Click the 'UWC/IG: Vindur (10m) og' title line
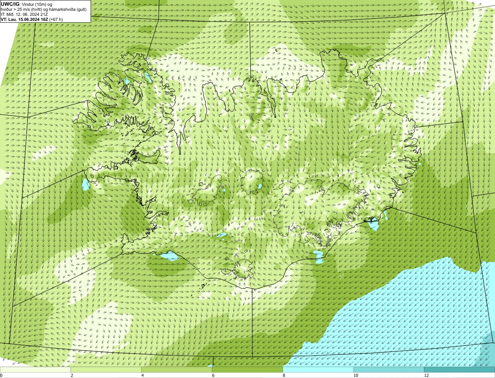 [x=26, y=4]
